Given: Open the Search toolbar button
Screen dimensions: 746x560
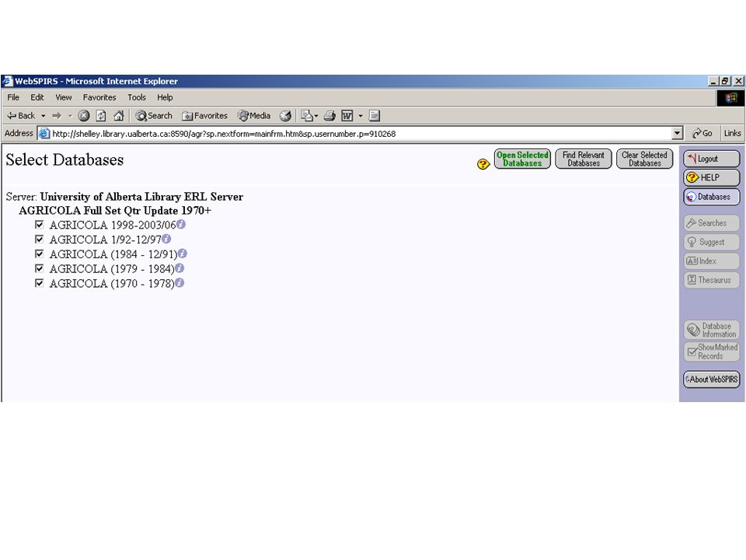Looking at the screenshot, I should tap(153, 116).
